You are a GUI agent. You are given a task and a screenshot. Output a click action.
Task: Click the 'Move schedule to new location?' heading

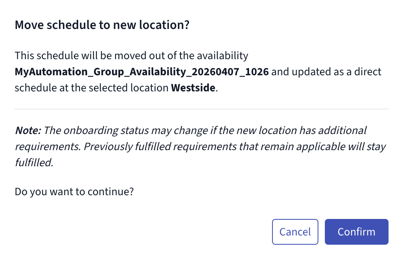coord(102,25)
